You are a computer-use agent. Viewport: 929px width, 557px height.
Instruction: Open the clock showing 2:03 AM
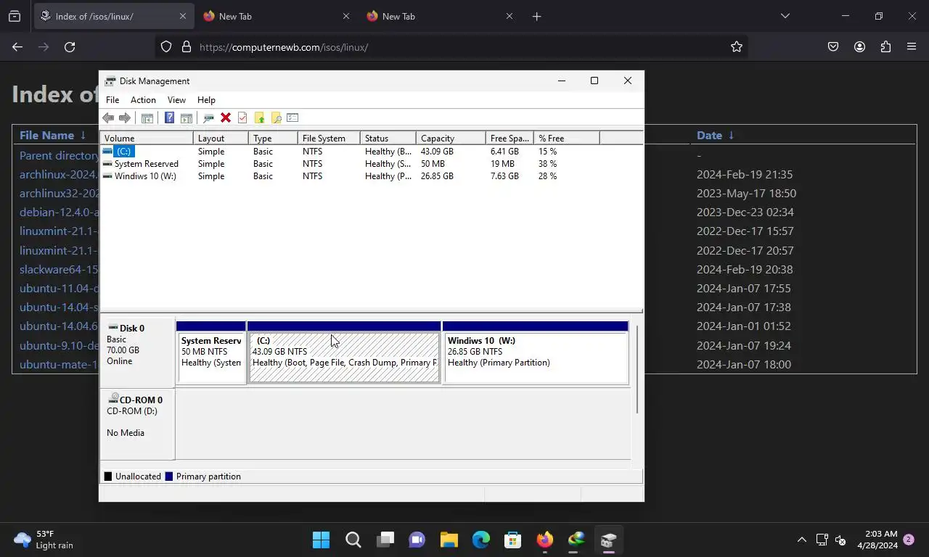point(877,540)
